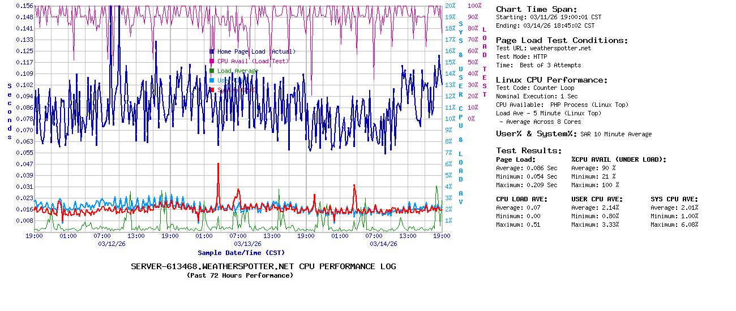The image size is (736, 311).
Task: Click the red System CPU% legend square
Action: click(212, 90)
